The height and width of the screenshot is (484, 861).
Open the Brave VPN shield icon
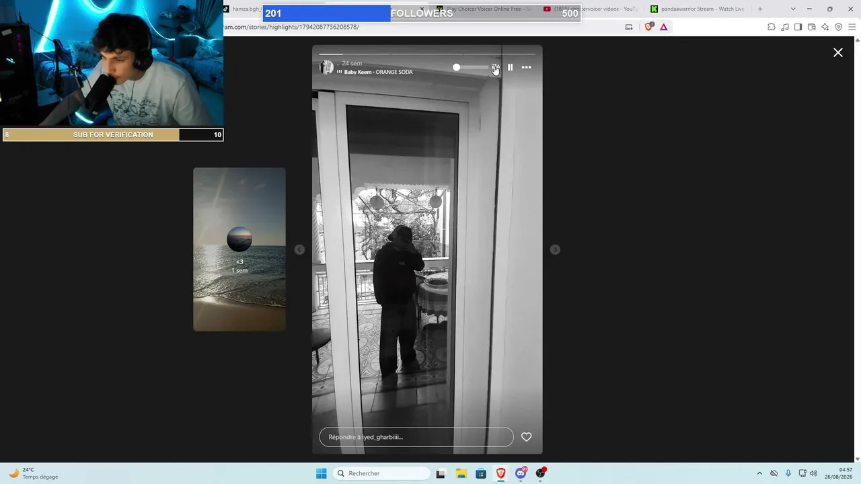tap(838, 27)
